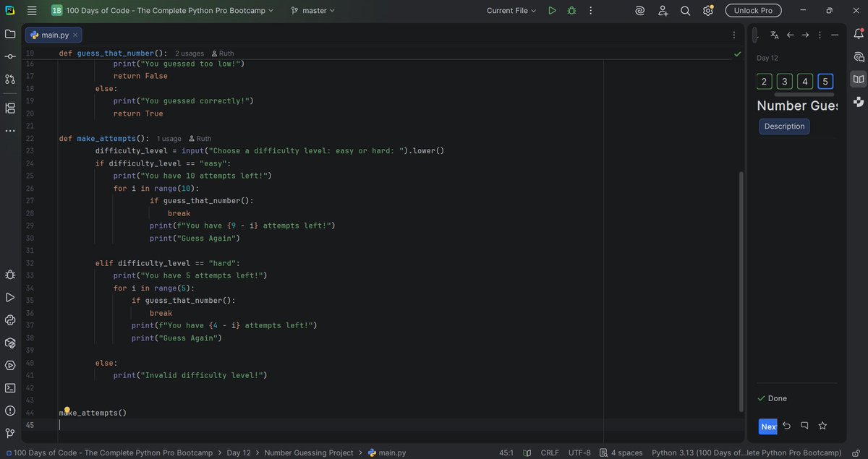
Task: Open the Debug tool window in left sidebar
Action: point(10,275)
